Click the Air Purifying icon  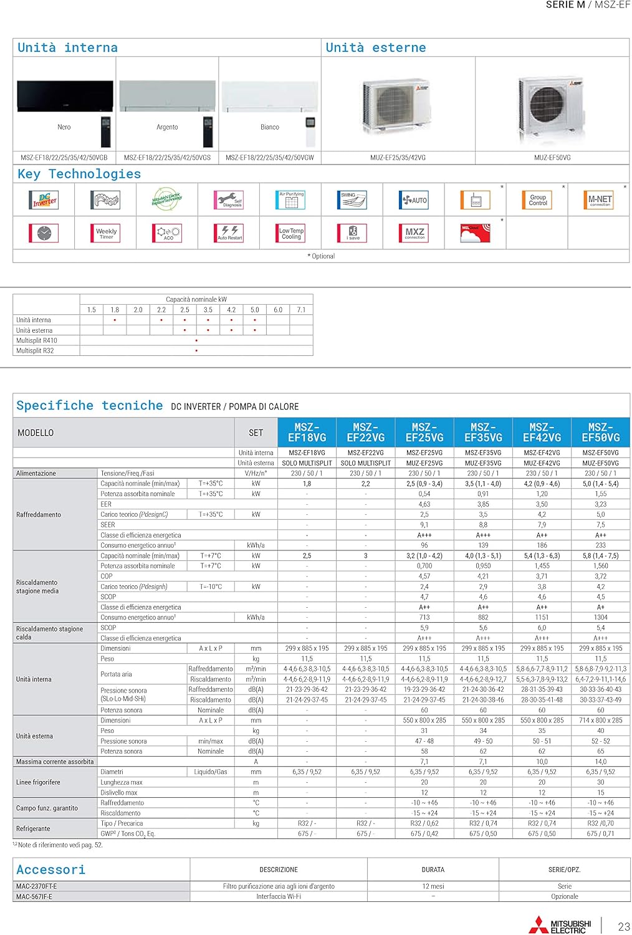291,199
